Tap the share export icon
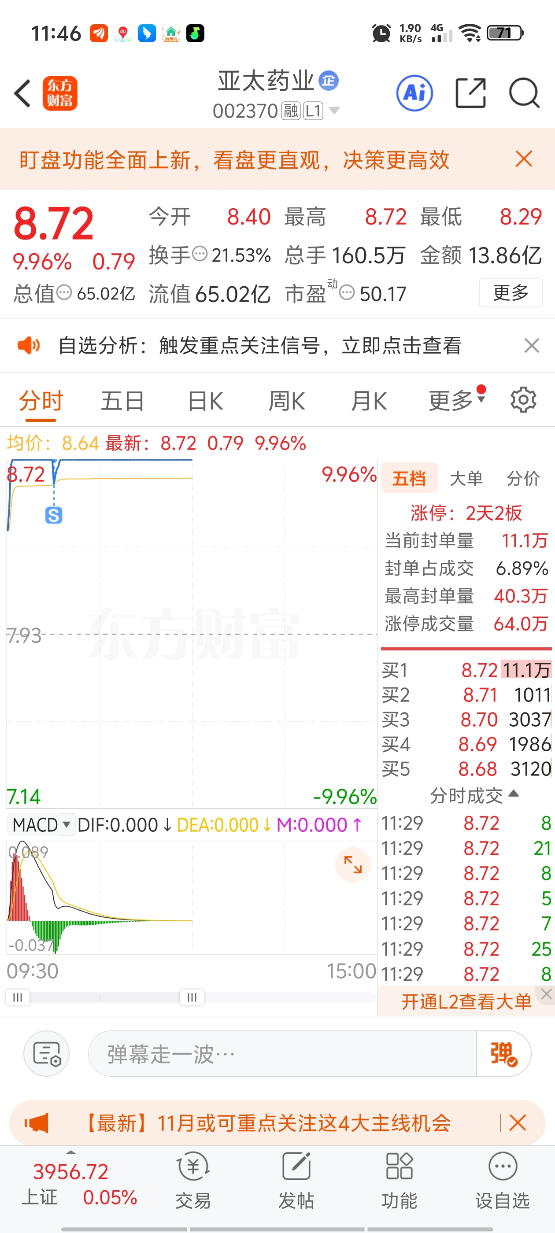 [x=470, y=93]
